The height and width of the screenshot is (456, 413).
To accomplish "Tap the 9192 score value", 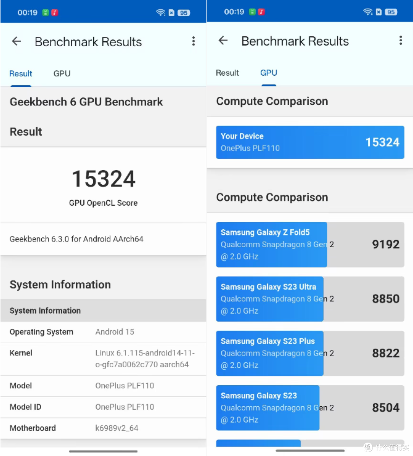I will [x=385, y=244].
